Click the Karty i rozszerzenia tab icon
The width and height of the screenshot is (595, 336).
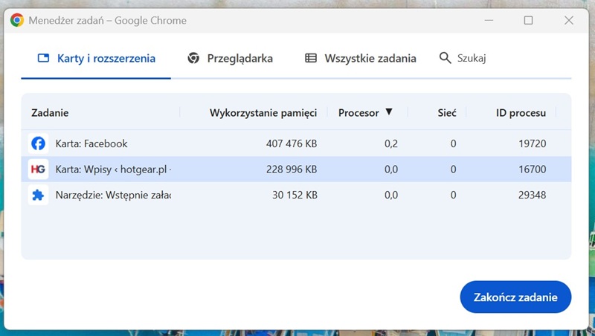pos(43,58)
